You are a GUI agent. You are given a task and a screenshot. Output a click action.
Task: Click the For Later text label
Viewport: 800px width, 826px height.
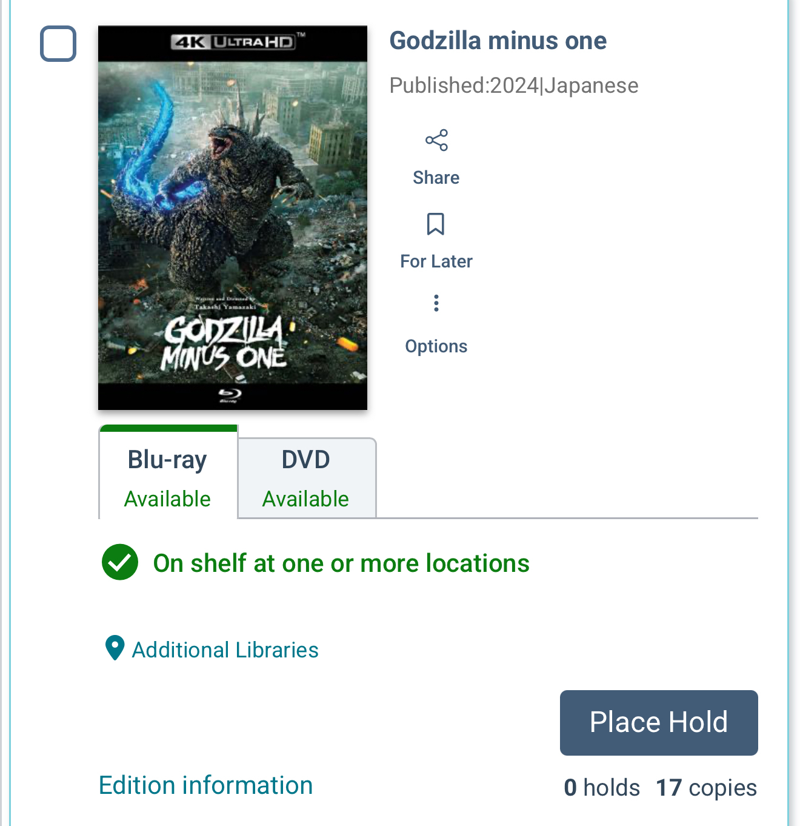tap(436, 261)
